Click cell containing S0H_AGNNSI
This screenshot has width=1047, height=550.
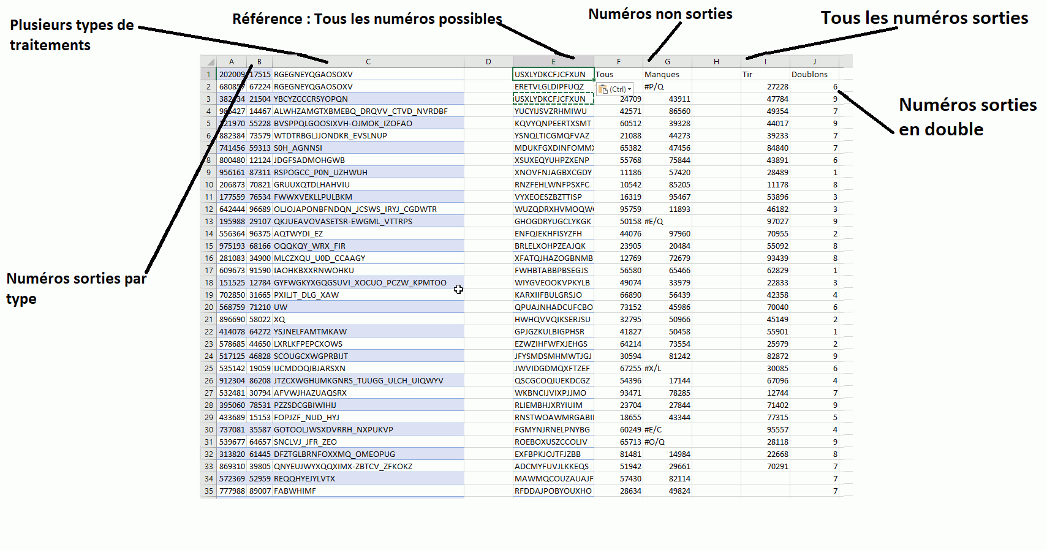pos(368,148)
